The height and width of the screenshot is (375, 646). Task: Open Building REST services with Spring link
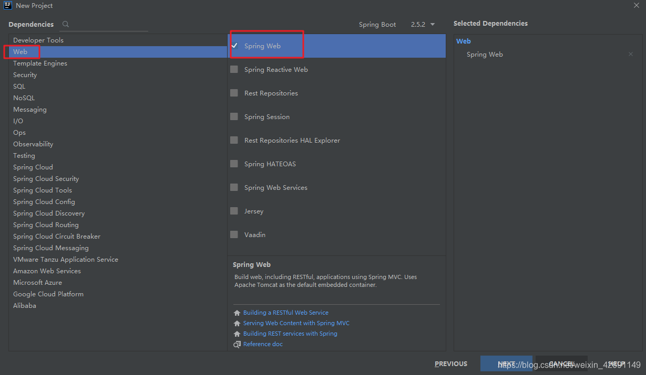290,334
